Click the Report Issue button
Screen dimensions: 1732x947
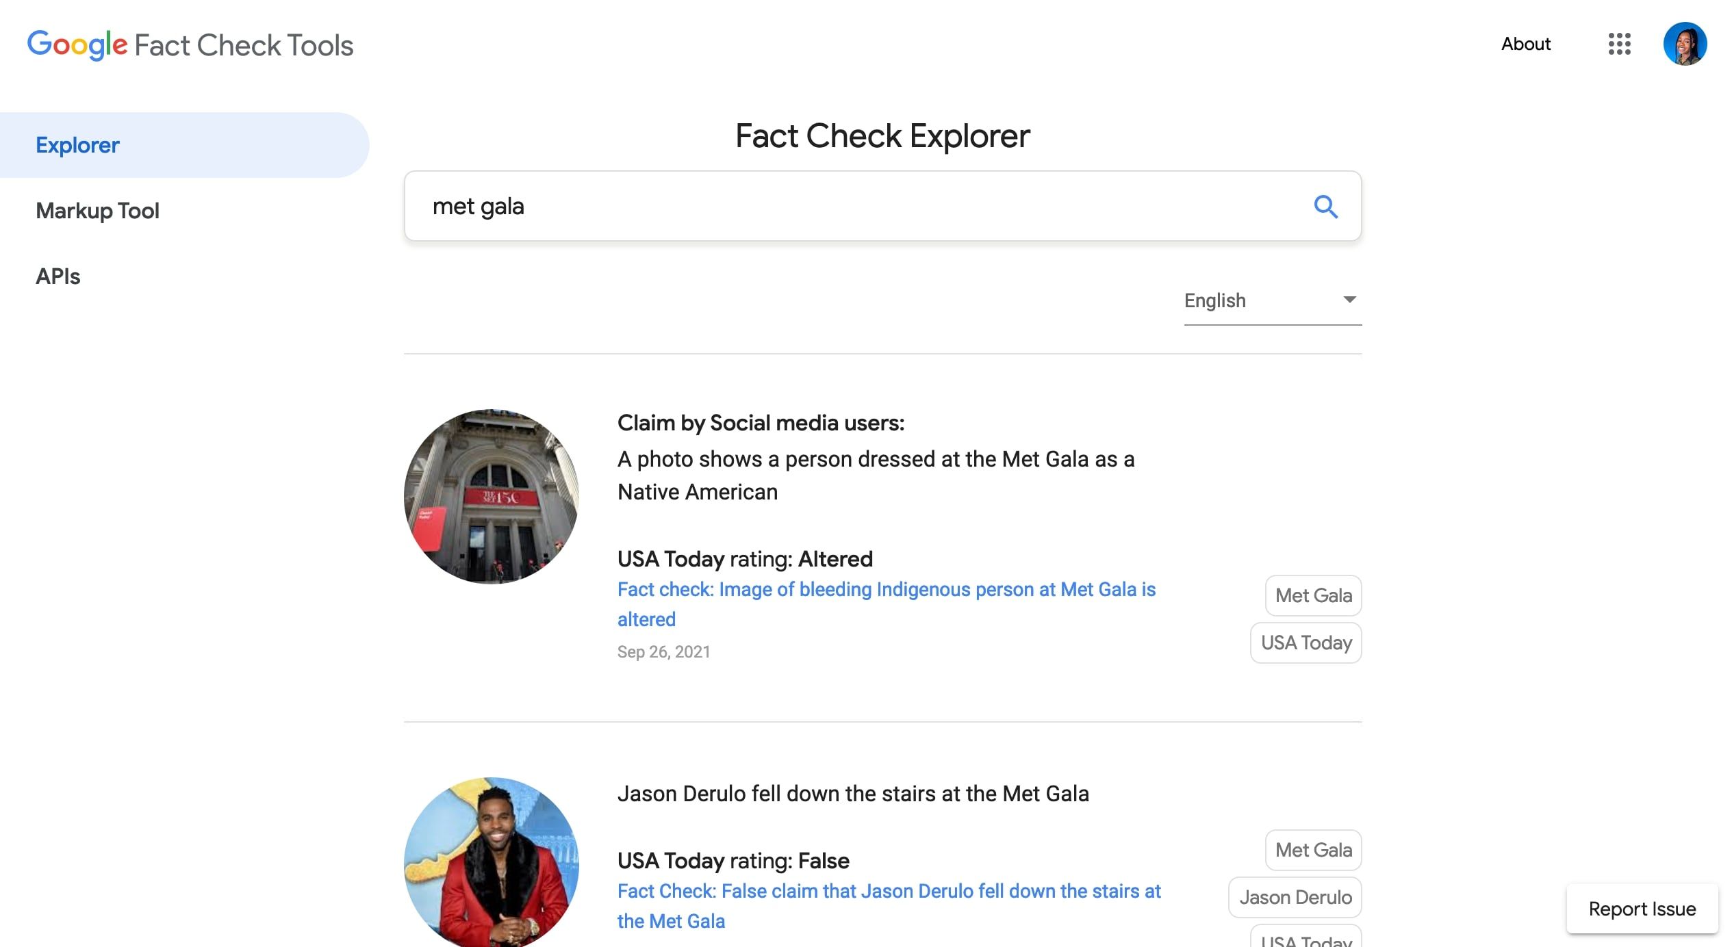pyautogui.click(x=1641, y=909)
